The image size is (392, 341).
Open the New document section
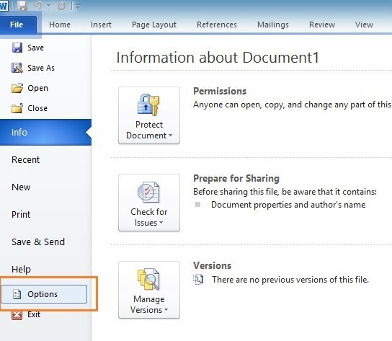[x=21, y=187]
